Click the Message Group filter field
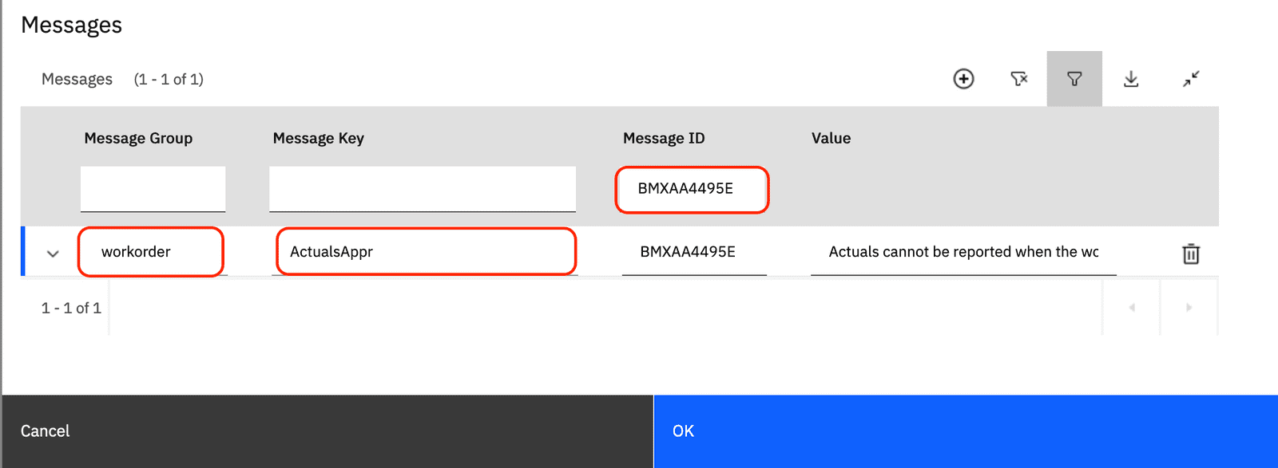This screenshot has width=1278, height=468. point(153,189)
